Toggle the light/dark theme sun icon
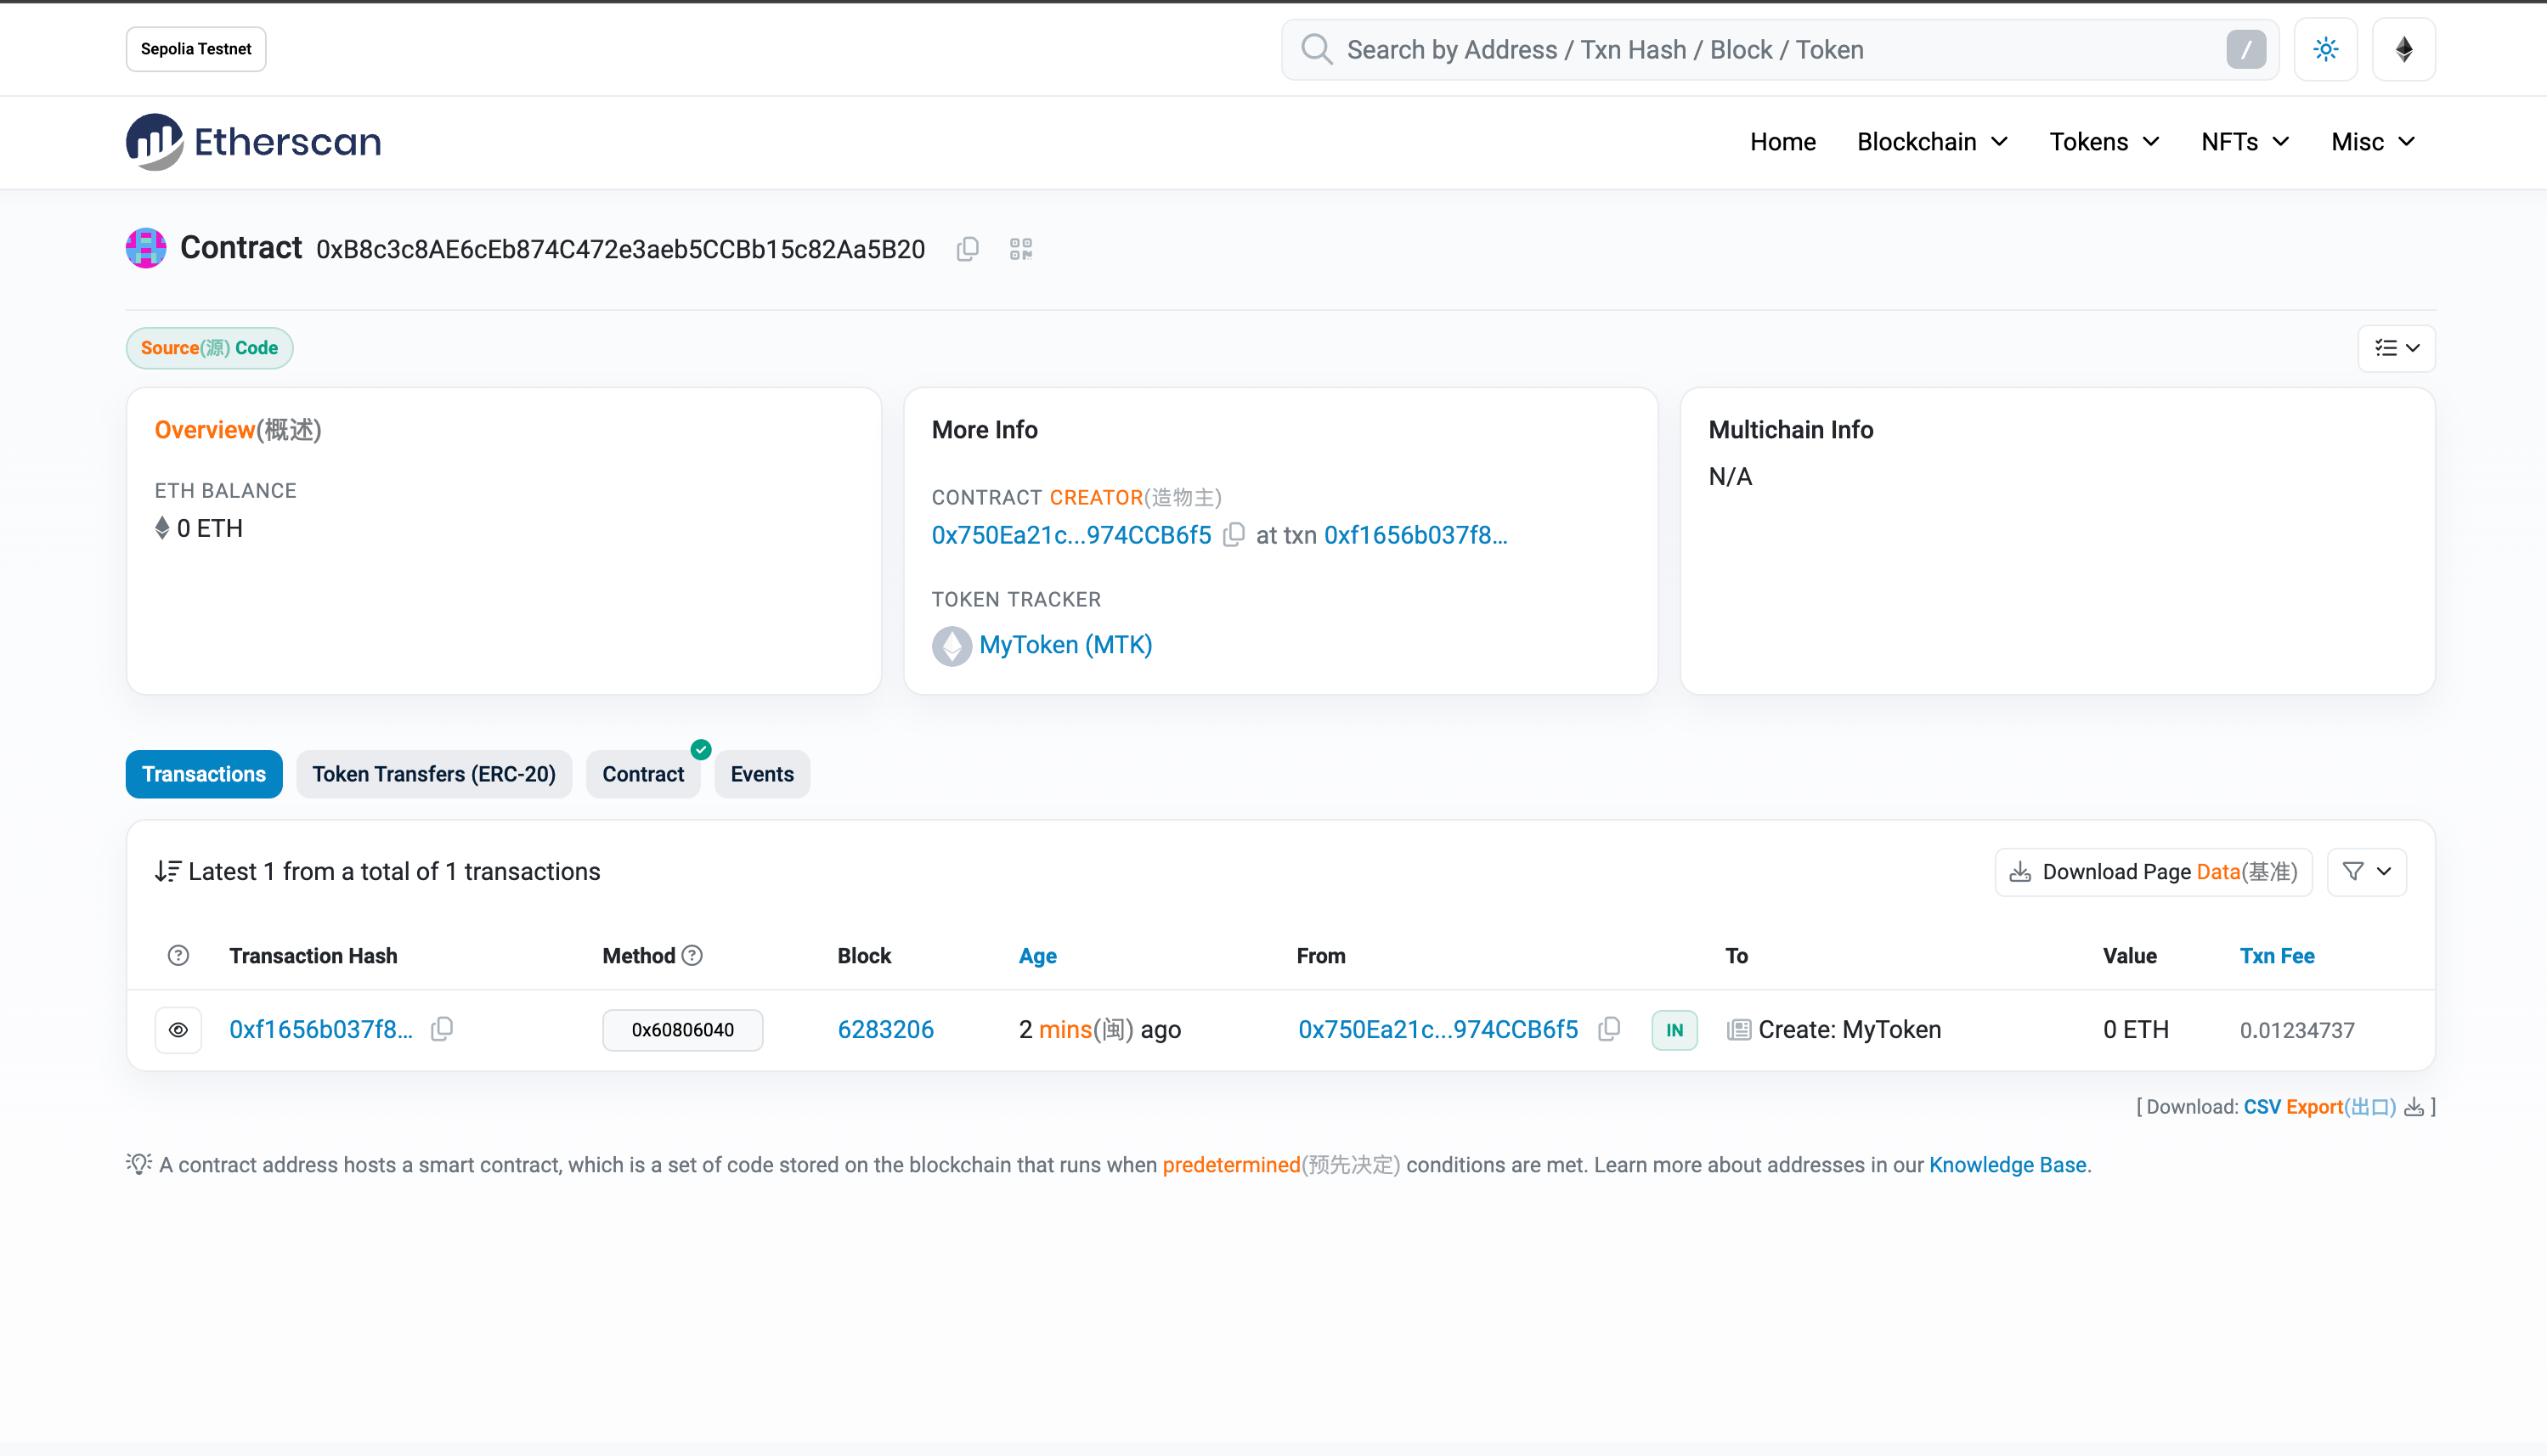Screen dimensions: 2547x1456 click(x=2325, y=49)
